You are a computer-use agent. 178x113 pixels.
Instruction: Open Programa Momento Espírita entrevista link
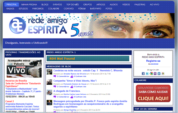pos(22,106)
